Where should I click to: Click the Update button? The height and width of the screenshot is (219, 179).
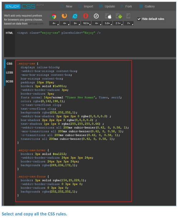[107, 6]
